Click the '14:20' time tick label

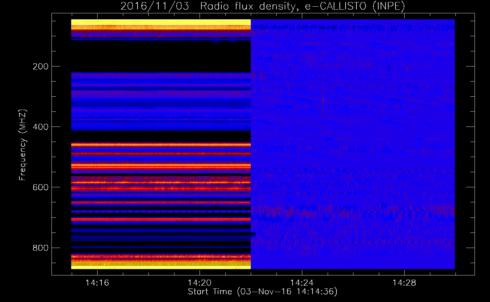click(x=200, y=283)
